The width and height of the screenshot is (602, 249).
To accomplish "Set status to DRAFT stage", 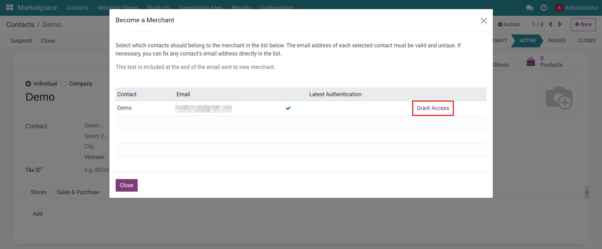I will click(500, 41).
